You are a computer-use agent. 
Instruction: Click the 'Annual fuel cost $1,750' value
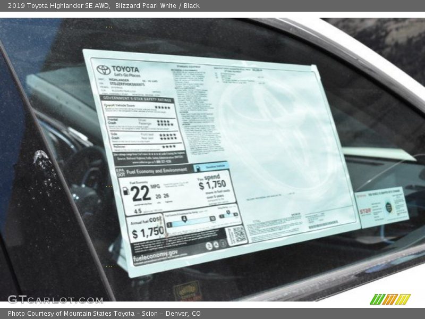click(148, 232)
